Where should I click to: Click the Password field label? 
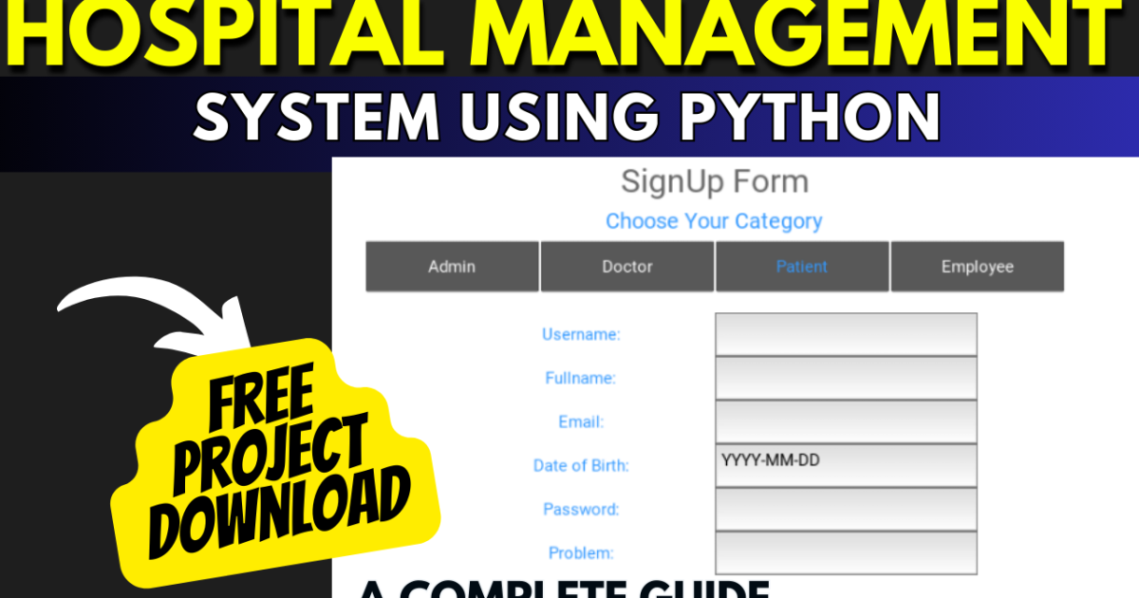pyautogui.click(x=581, y=509)
